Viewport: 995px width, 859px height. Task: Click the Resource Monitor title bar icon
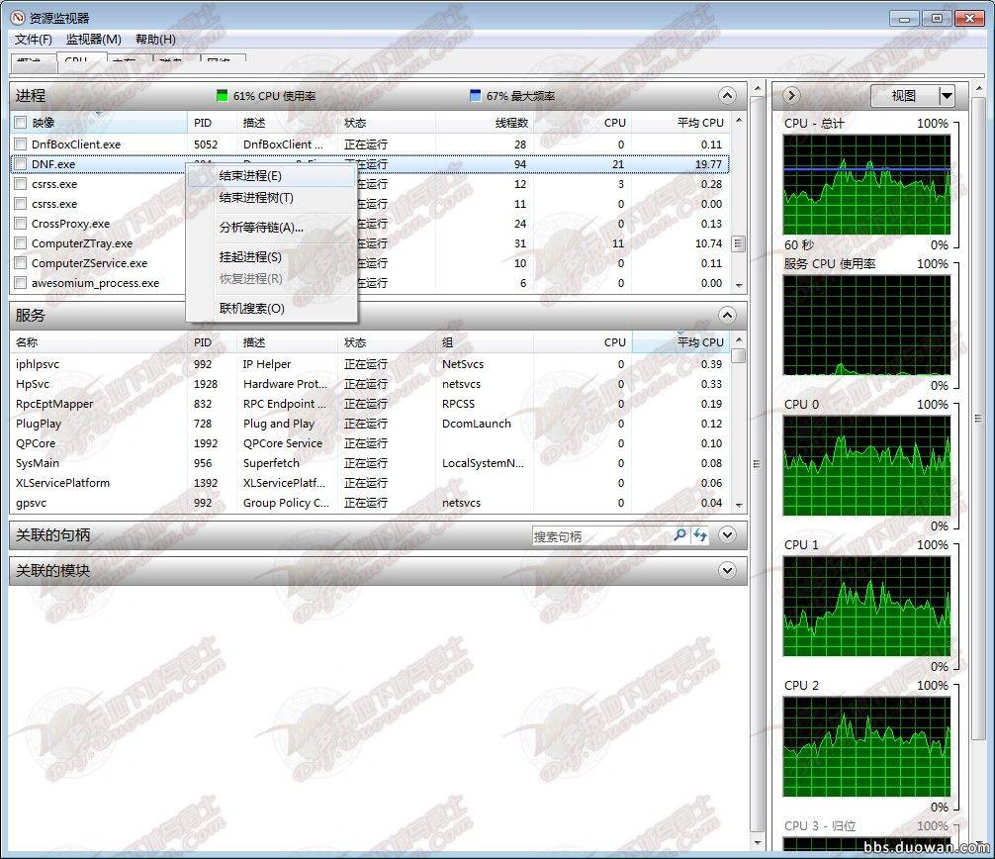[x=18, y=18]
